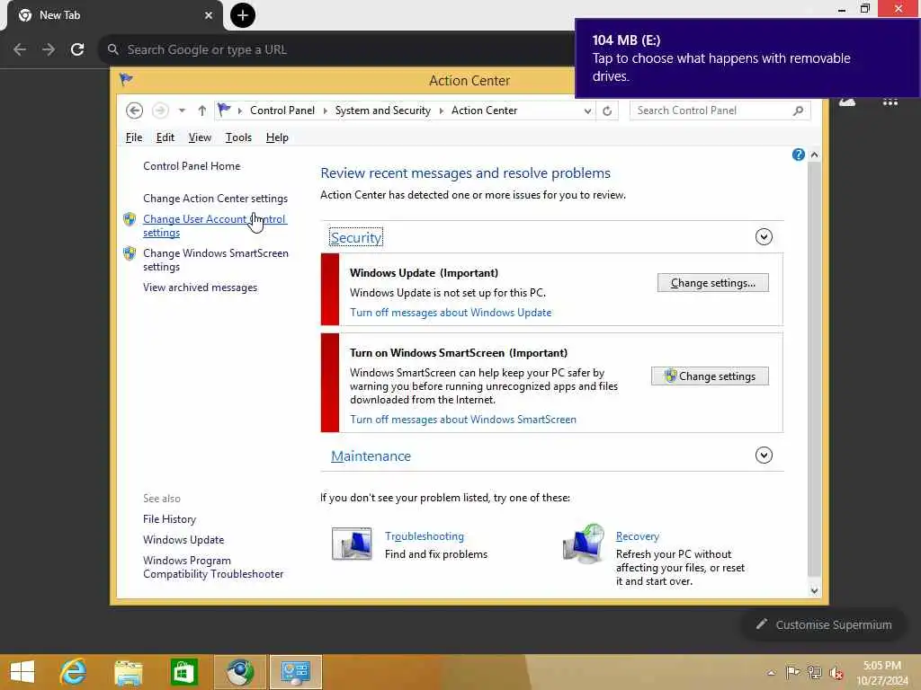Click Change settings for Windows SmartScreen
The image size is (921, 690).
tap(710, 376)
